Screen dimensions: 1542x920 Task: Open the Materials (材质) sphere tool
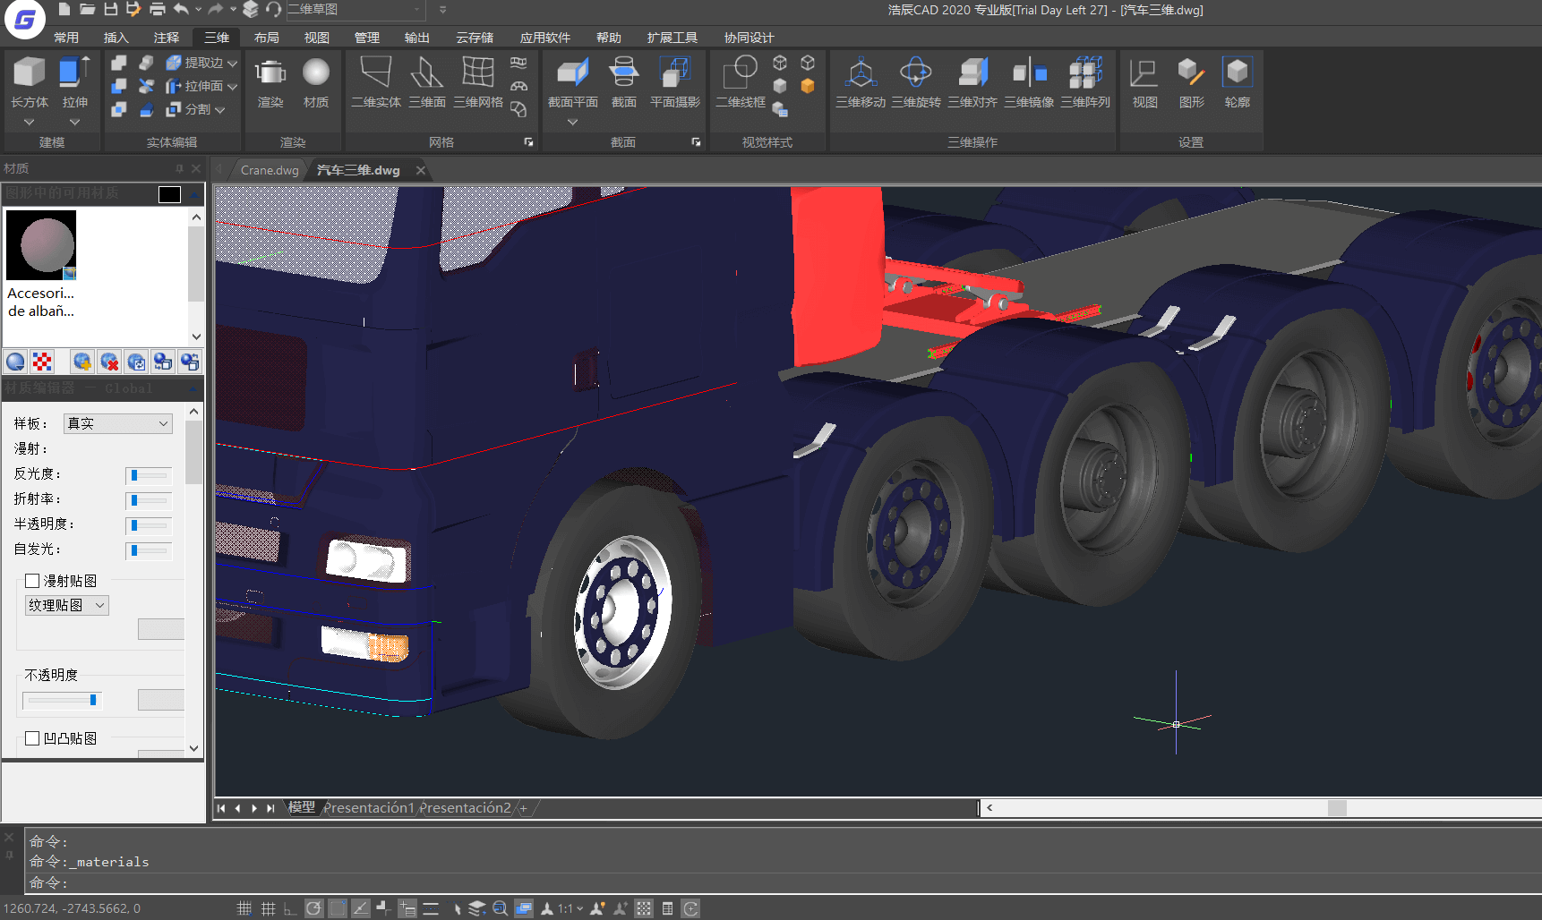(316, 82)
